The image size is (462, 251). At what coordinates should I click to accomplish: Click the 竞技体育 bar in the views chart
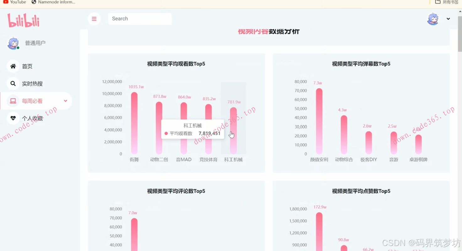(208, 129)
